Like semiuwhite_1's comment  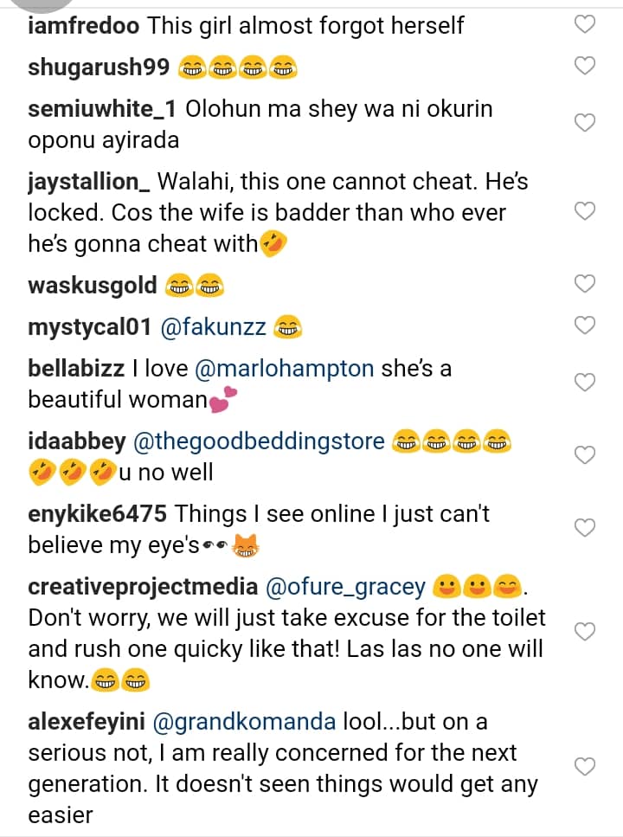coord(586,123)
